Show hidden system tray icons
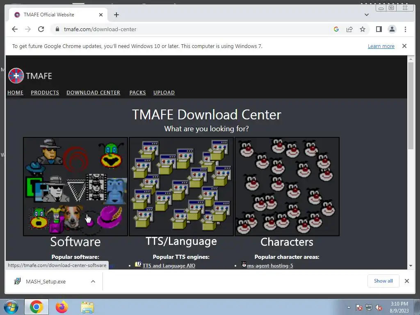 click(x=349, y=307)
